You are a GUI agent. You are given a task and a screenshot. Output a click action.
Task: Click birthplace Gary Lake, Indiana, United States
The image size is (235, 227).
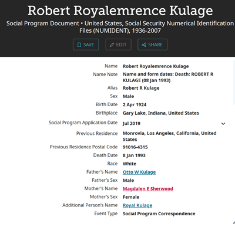coord(161,113)
